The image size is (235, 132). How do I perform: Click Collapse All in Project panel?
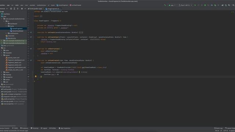click(x=18, y=9)
